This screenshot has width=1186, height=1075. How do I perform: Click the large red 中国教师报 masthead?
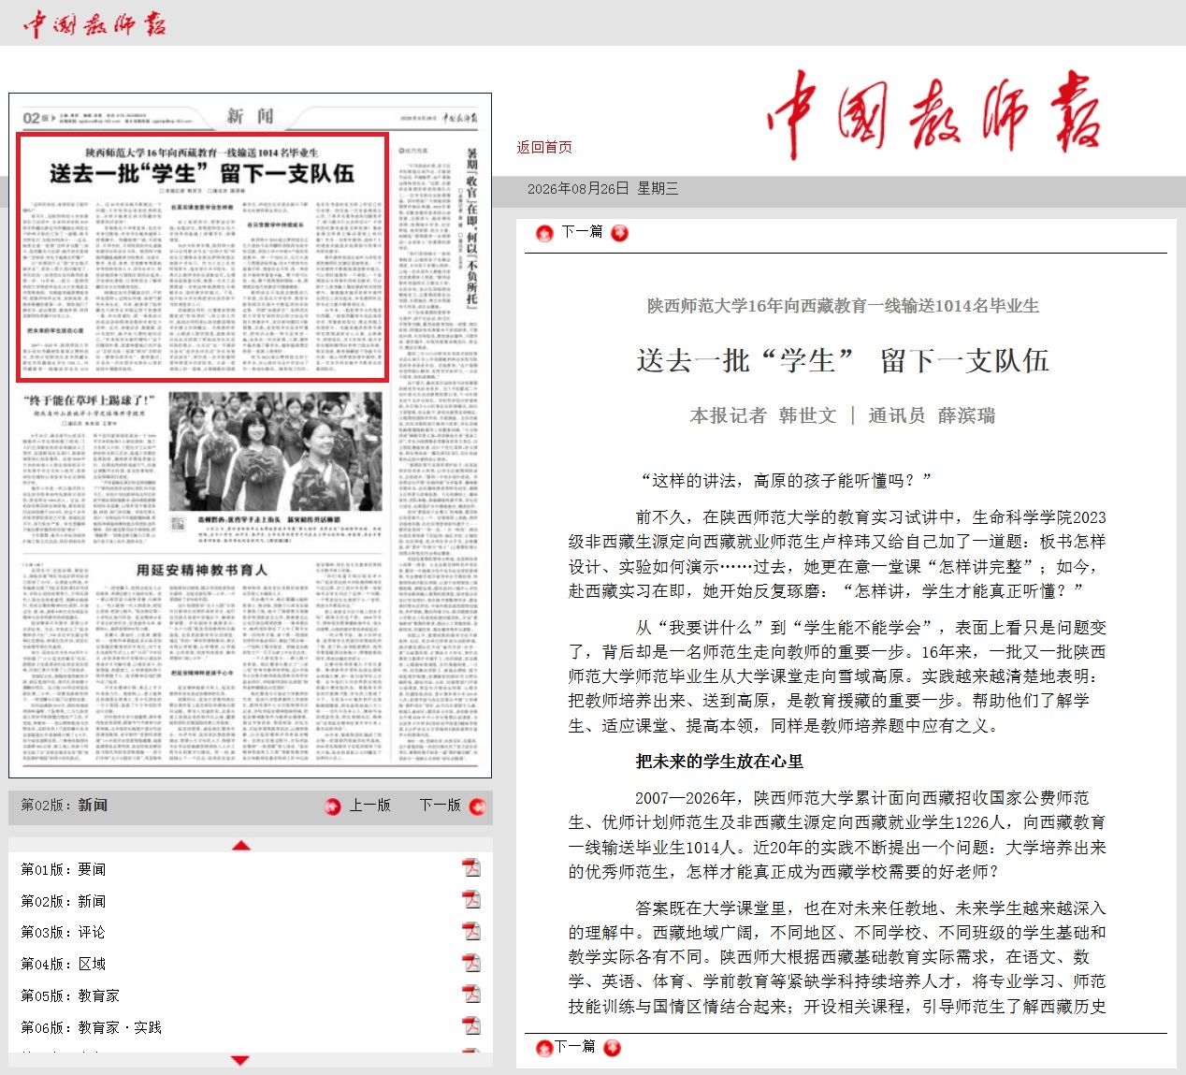pos(933,116)
